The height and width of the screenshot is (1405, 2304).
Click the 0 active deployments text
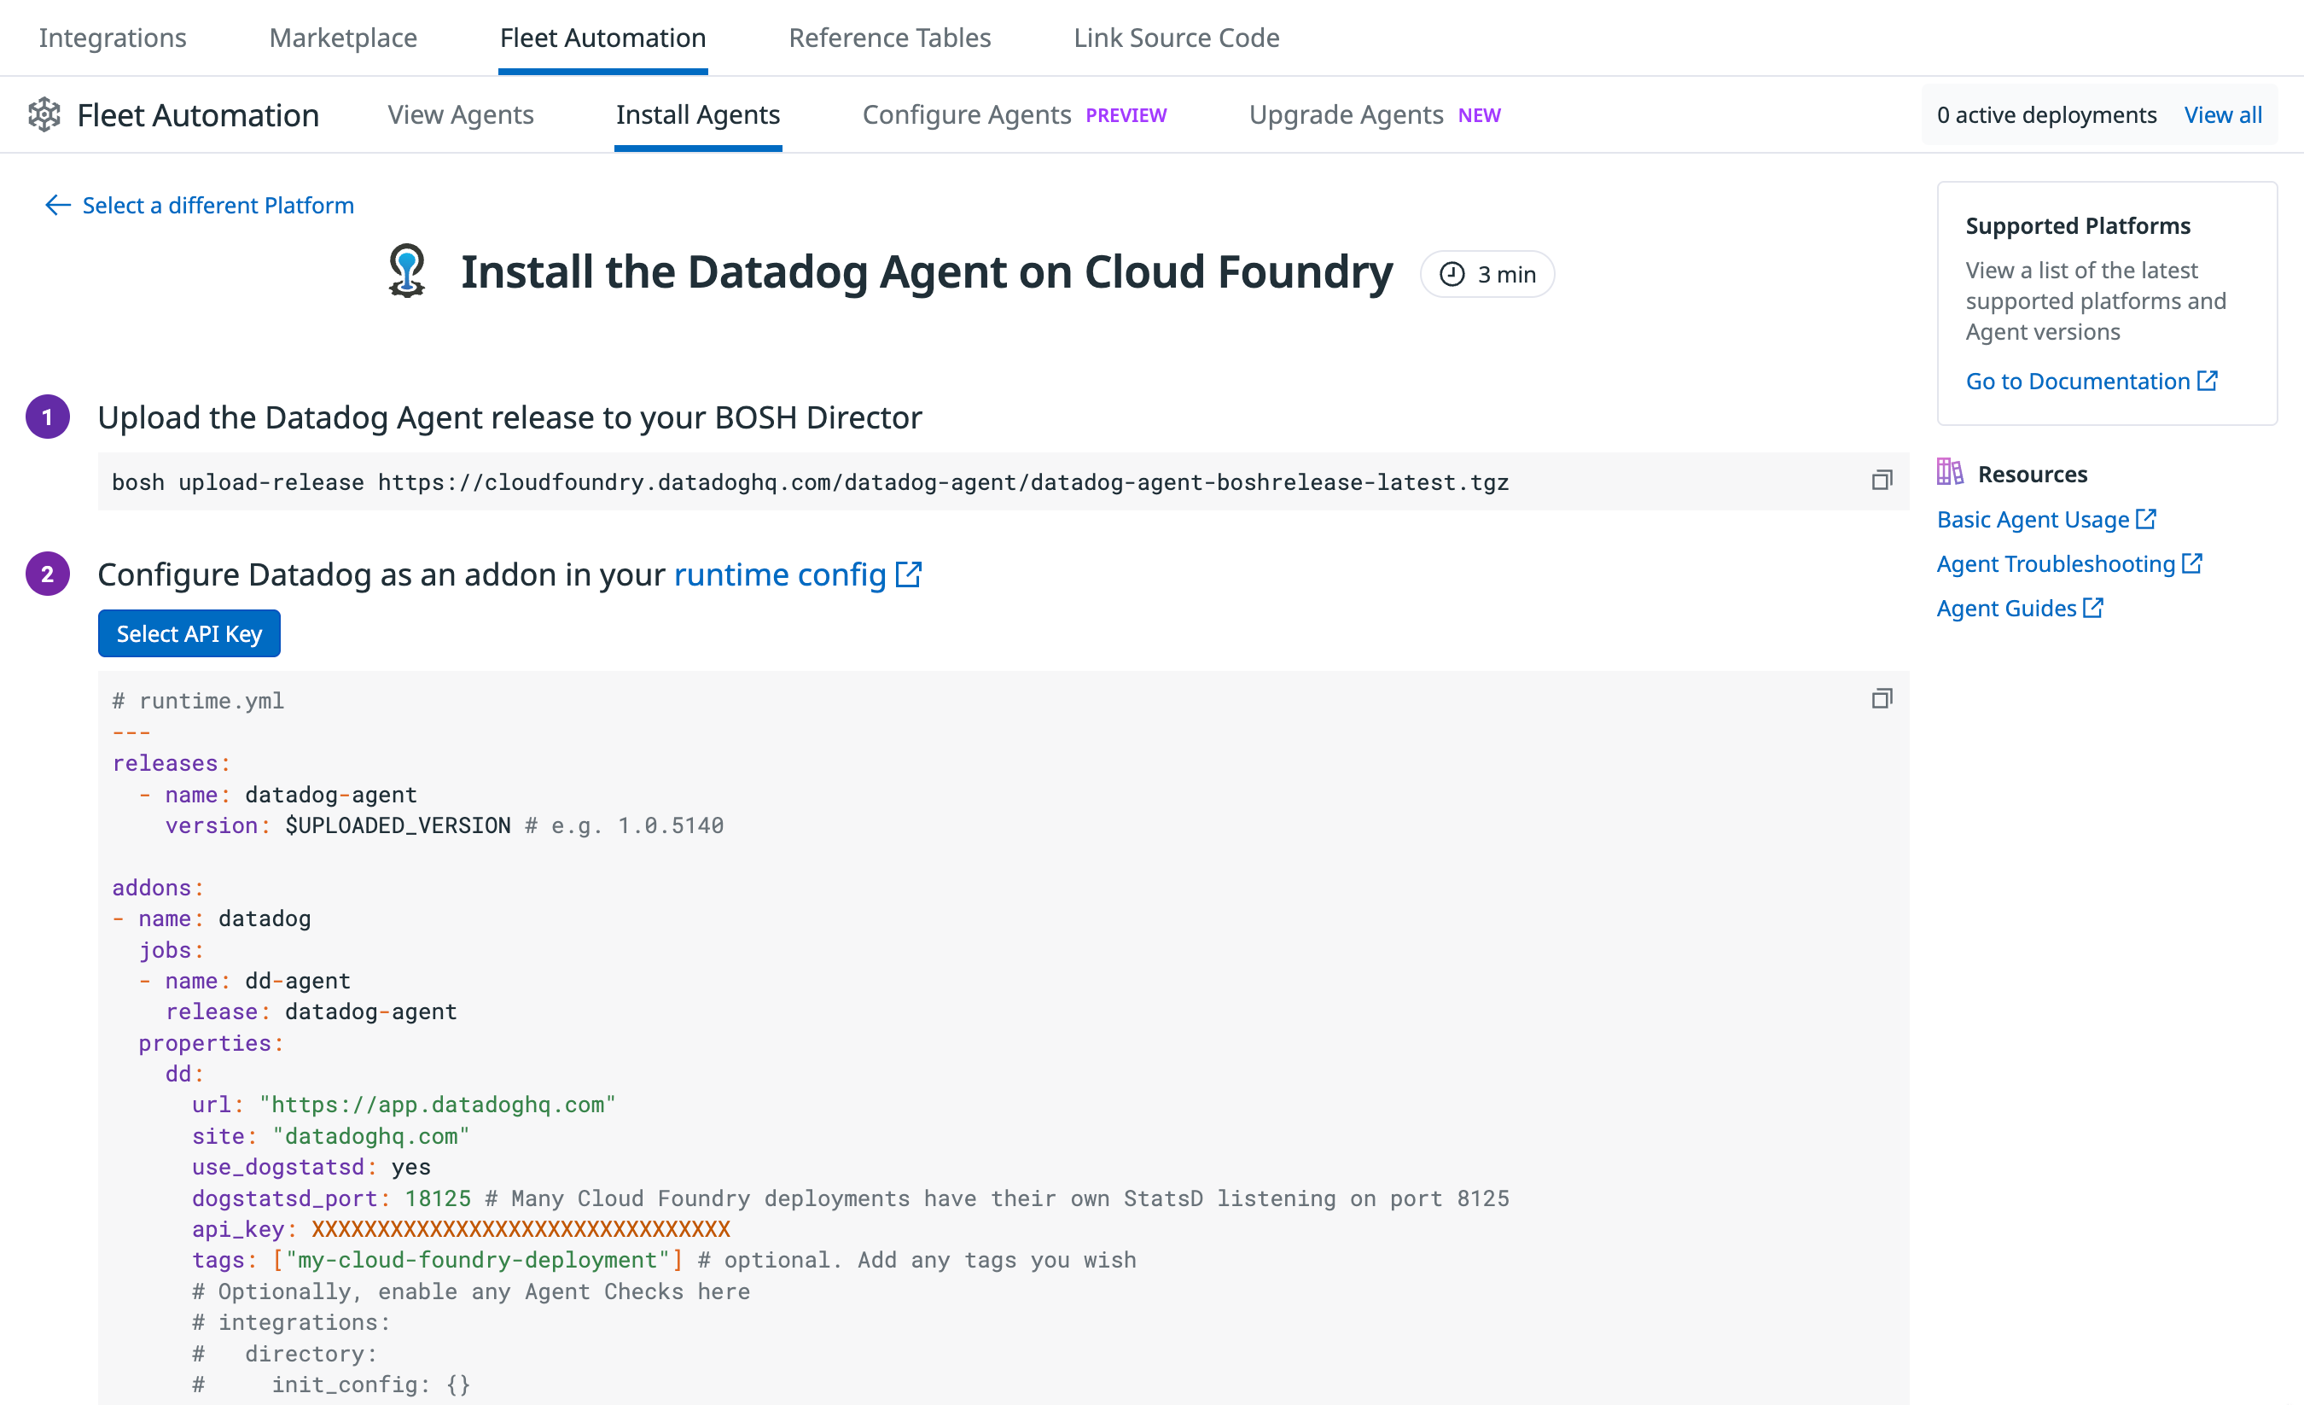[2047, 114]
